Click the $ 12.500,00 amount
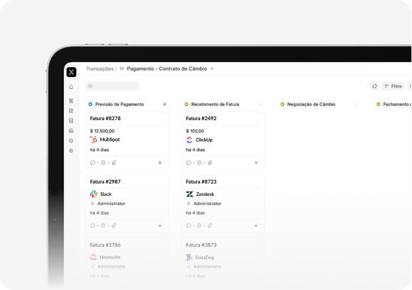 (102, 131)
